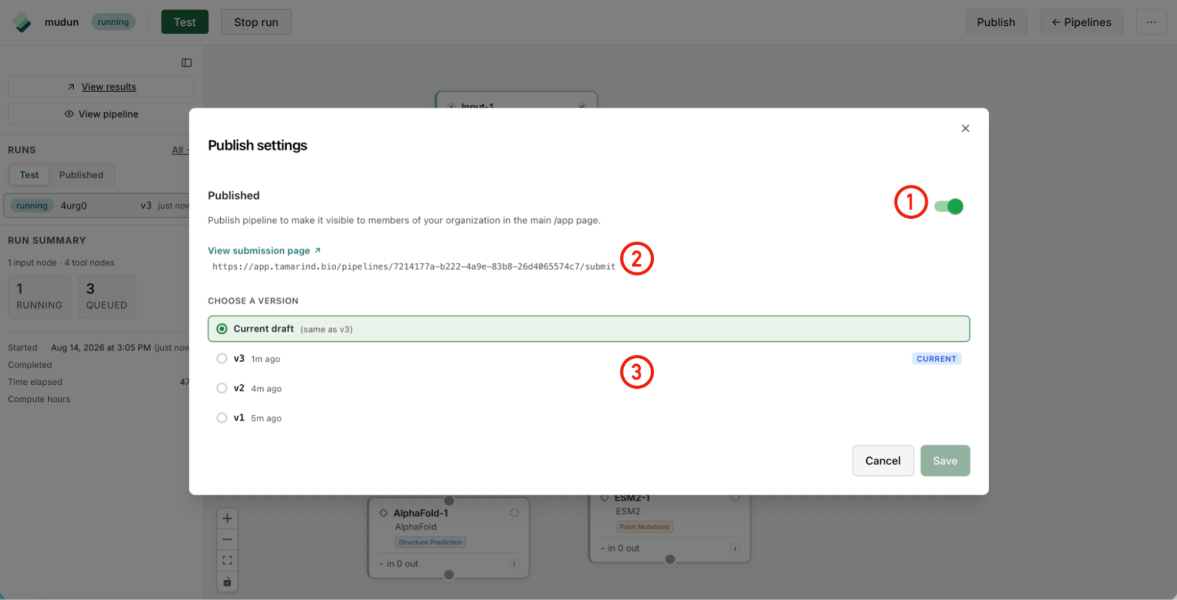Cancel the publish settings dialog
The height and width of the screenshot is (600, 1177).
(883, 461)
